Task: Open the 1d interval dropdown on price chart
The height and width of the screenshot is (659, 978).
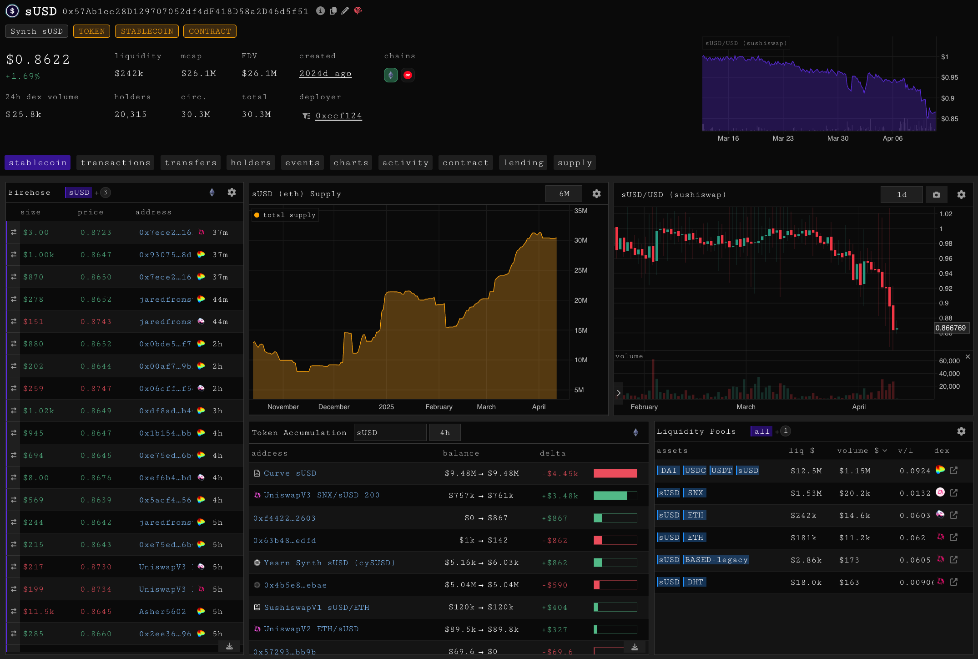Action: click(x=902, y=195)
